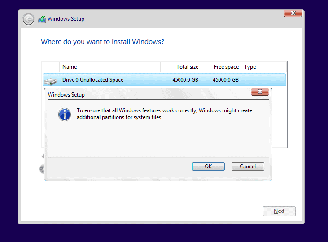The height and width of the screenshot is (242, 328).
Task: Dismiss the partition dialog with Cancel
Action: (248, 167)
